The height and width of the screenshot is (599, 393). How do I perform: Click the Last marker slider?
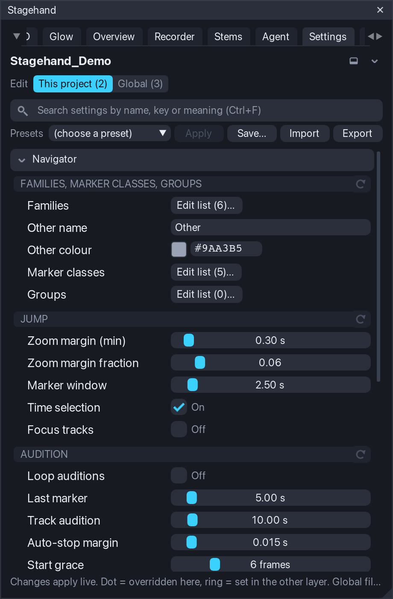click(x=271, y=498)
